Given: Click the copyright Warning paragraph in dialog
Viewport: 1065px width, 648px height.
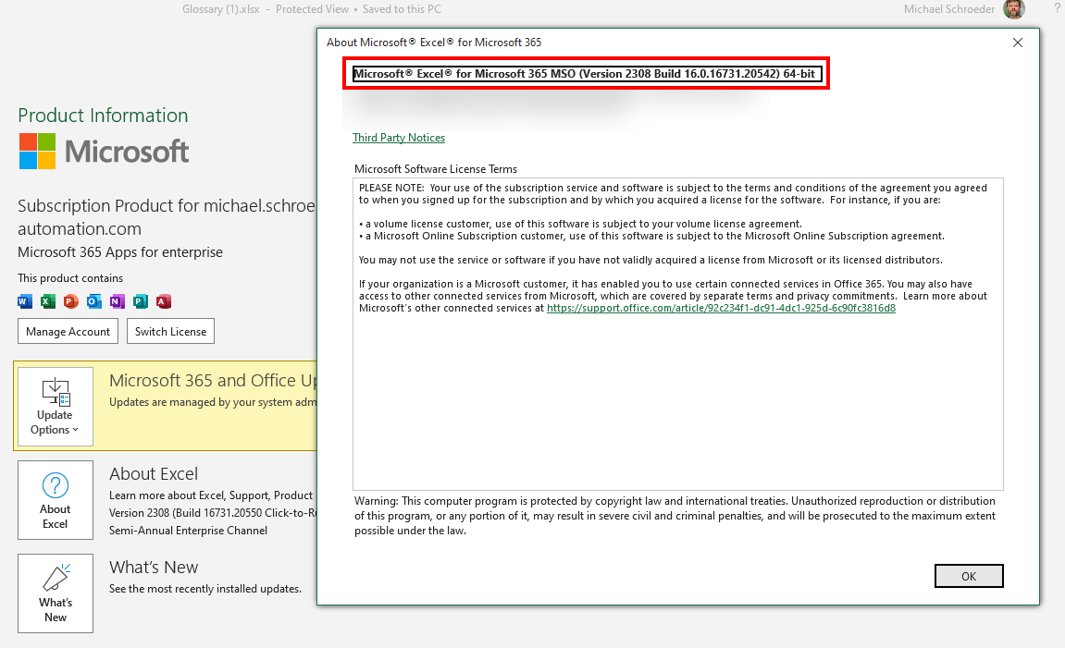Looking at the screenshot, I should [x=675, y=516].
